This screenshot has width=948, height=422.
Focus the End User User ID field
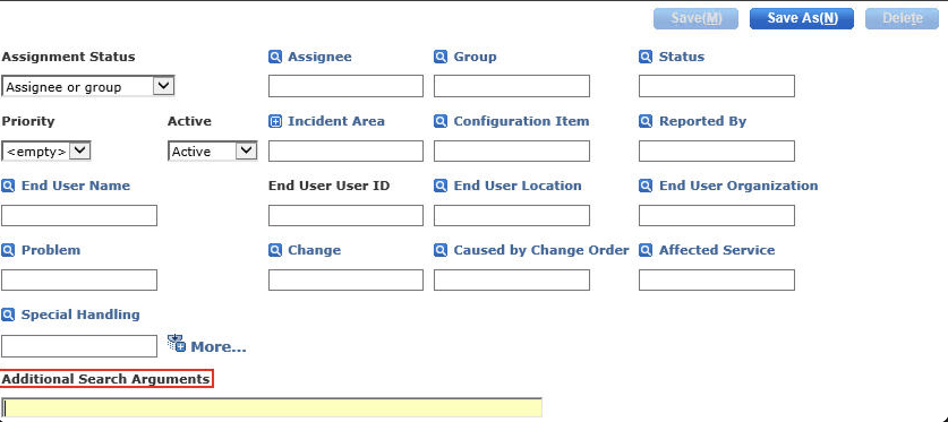pos(345,216)
